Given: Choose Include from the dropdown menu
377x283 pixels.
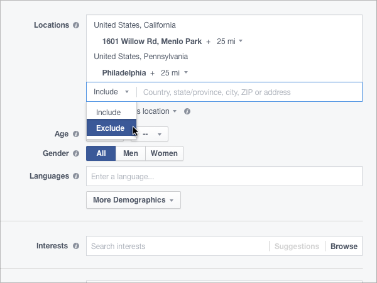Looking at the screenshot, I should tap(108, 113).
